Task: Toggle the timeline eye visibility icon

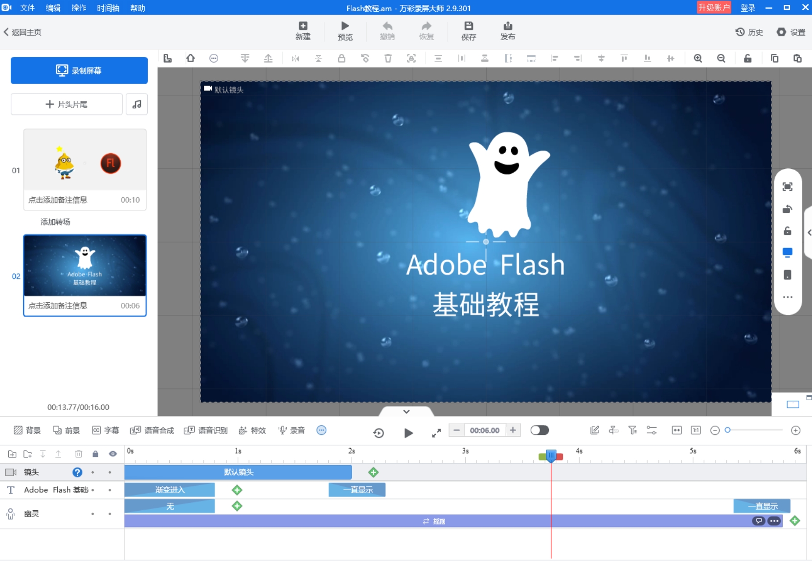Action: [x=113, y=454]
